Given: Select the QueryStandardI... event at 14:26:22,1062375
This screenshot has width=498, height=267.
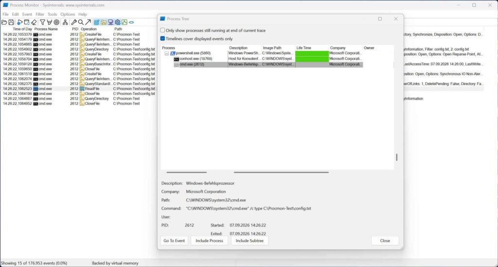Looking at the screenshot, I should click(78, 84).
